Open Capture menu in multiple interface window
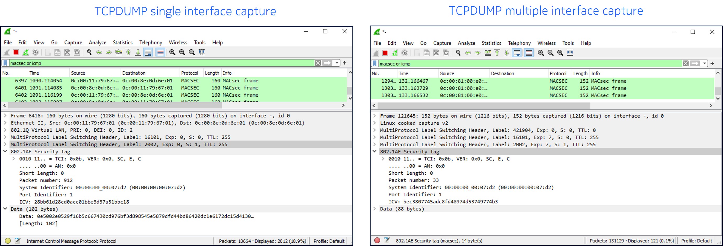723x246 pixels. pos(442,43)
